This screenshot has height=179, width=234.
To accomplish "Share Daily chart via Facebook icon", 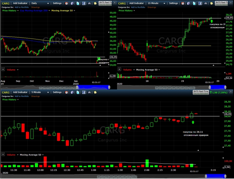I will [x=84, y=3].
